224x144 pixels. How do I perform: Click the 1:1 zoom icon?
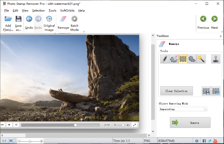tap(4, 141)
